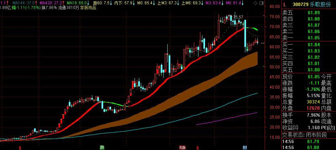Select the MA144 indicator label

pyautogui.click(x=23, y=3)
